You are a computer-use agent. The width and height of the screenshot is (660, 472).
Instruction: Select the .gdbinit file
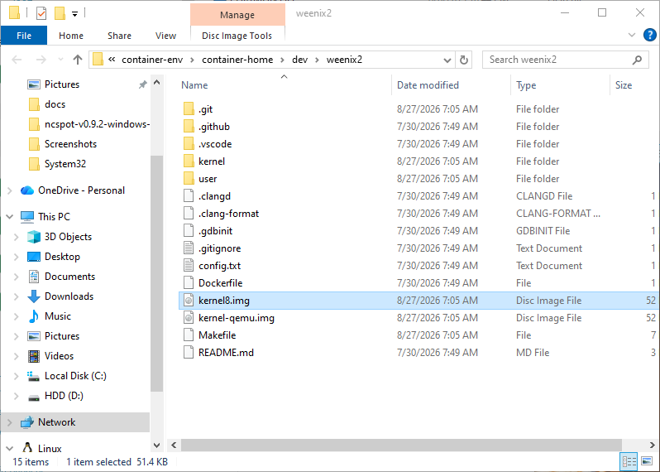(x=216, y=231)
